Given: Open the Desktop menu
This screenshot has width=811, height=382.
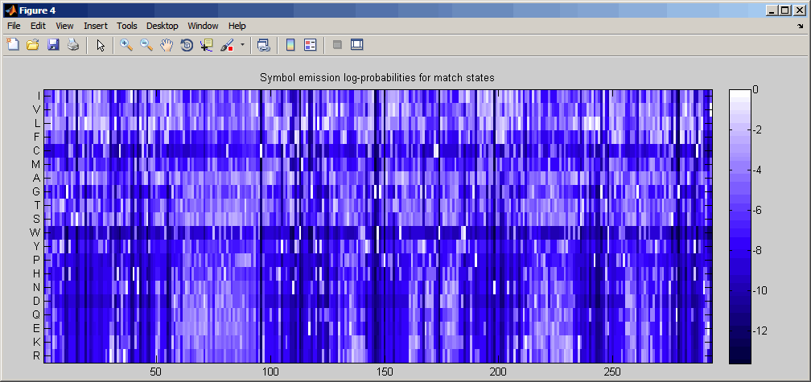Looking at the screenshot, I should click(x=163, y=26).
